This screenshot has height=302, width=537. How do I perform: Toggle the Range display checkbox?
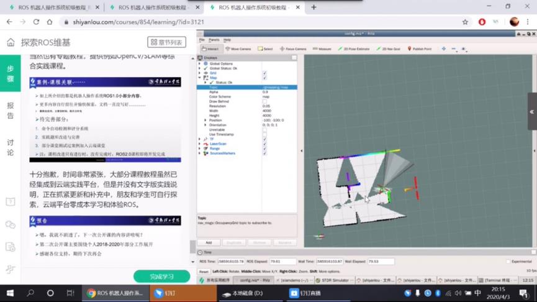pyautogui.click(x=264, y=149)
